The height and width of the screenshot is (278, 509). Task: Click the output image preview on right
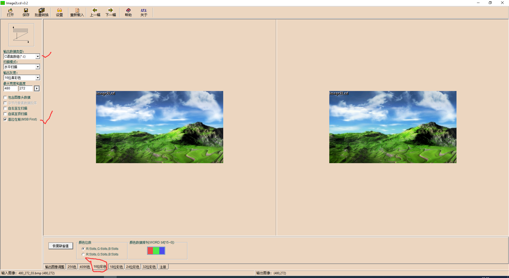(x=393, y=127)
